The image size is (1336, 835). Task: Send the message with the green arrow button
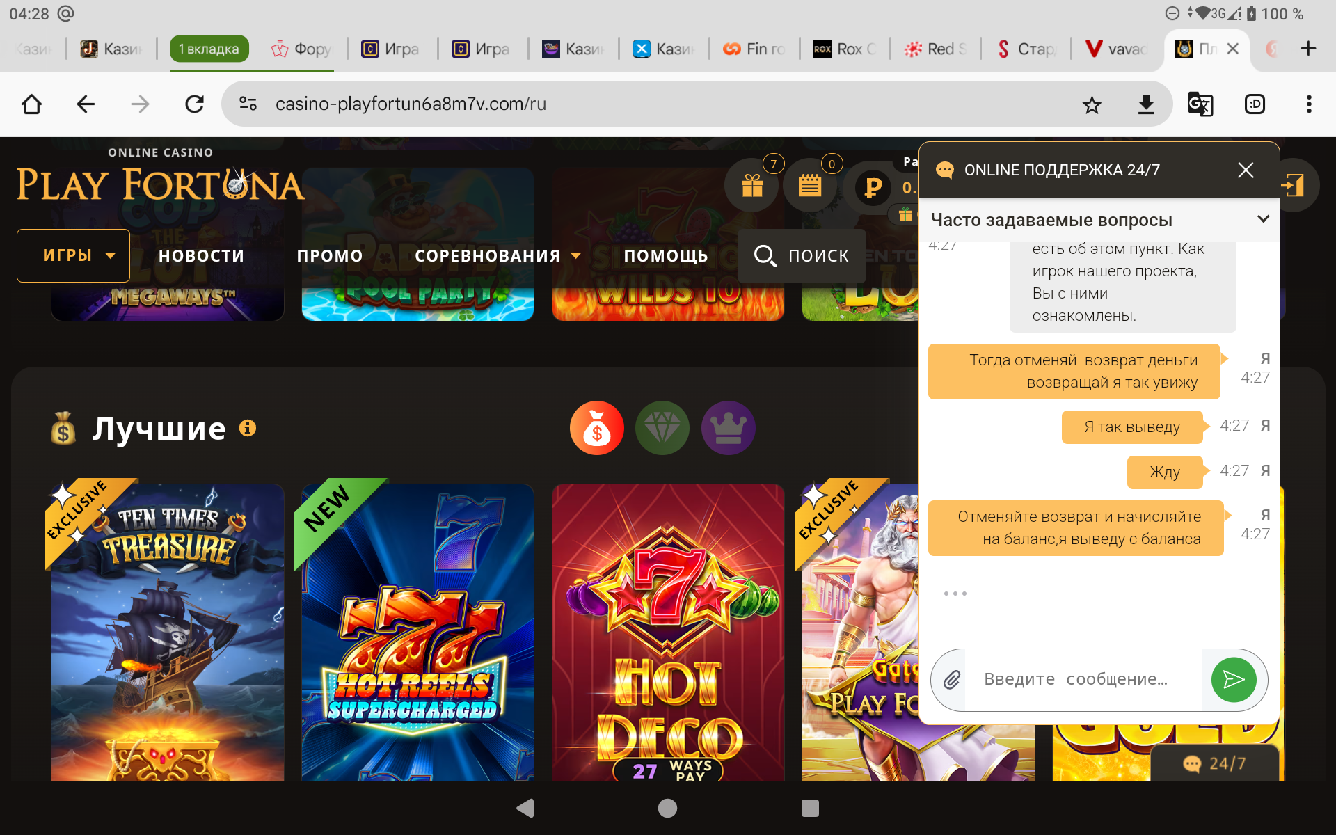tap(1233, 680)
